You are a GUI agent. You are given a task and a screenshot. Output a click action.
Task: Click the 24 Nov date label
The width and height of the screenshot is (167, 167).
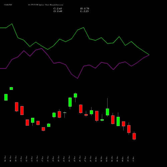click(x=69, y=159)
